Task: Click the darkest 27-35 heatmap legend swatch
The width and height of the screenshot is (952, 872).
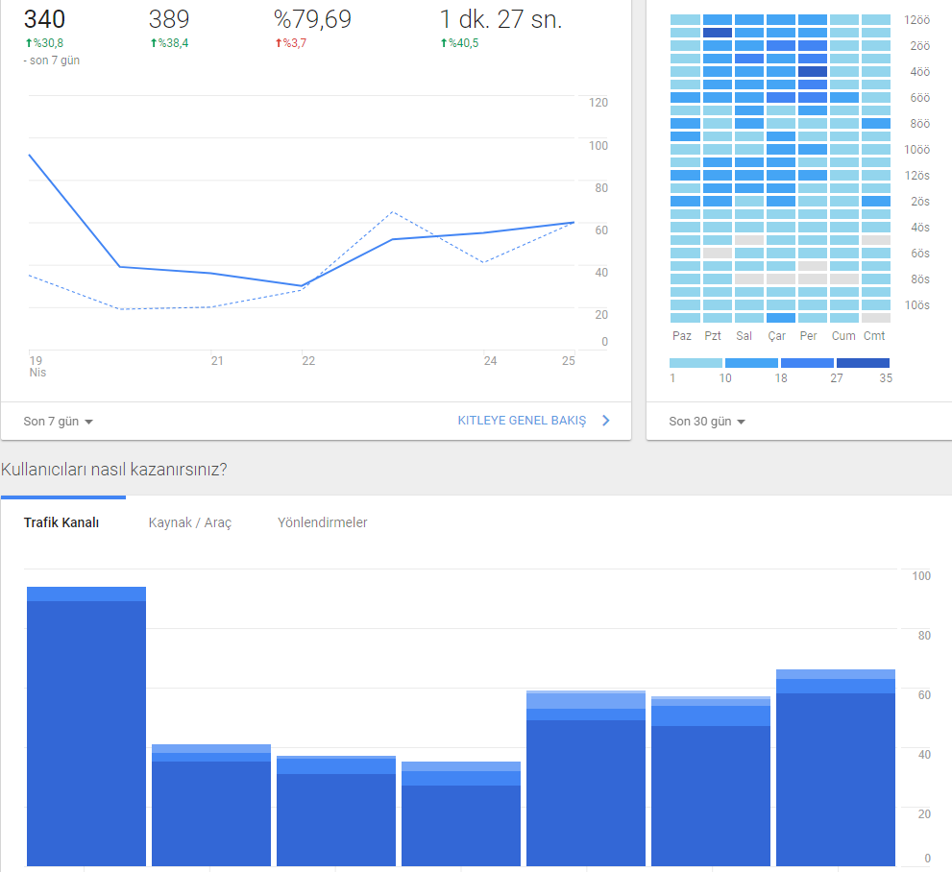Action: pyautogui.click(x=863, y=363)
